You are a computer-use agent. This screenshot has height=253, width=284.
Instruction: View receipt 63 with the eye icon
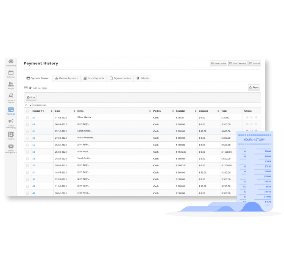click(247, 124)
